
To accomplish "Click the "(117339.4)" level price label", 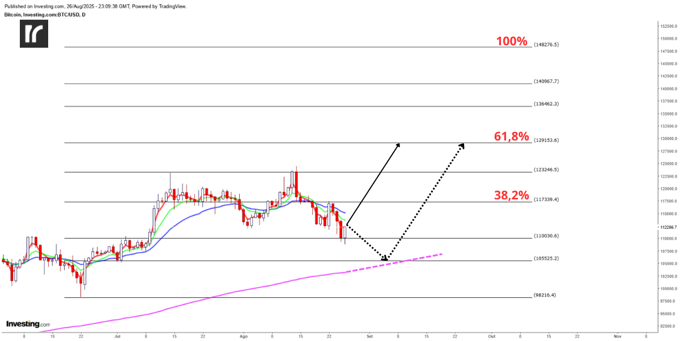I will (546, 199).
